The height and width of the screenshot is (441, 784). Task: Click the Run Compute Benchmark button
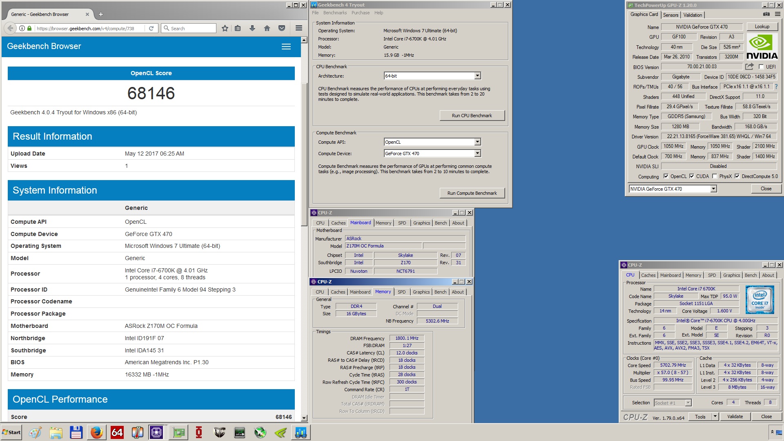472,193
